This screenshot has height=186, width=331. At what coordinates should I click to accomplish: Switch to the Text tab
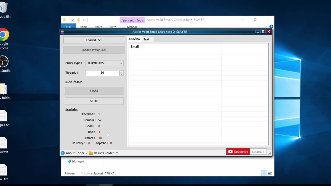[146, 39]
